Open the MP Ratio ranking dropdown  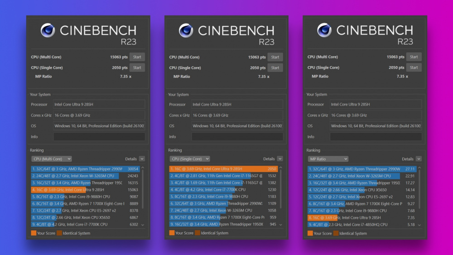tap(328, 159)
